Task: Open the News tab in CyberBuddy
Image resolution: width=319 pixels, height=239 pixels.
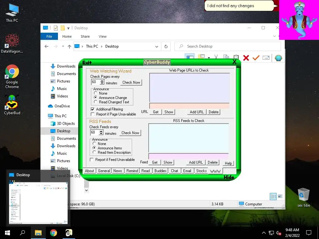Action: click(x=117, y=171)
